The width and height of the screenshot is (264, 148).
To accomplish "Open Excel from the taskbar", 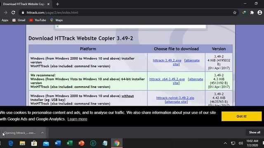I will [x=70, y=143].
